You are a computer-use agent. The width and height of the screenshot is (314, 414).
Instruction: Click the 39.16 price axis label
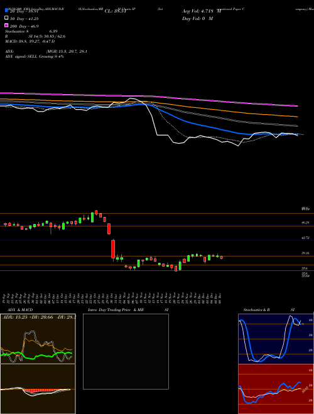click(x=306, y=253)
